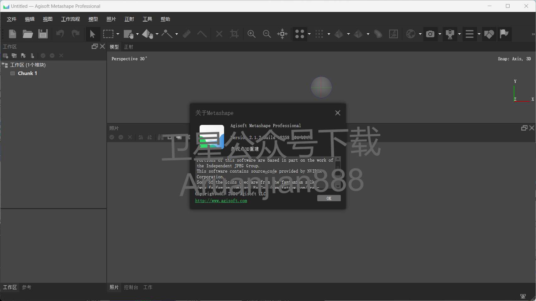Close the 工作区 panel
536x301 pixels.
(x=102, y=46)
